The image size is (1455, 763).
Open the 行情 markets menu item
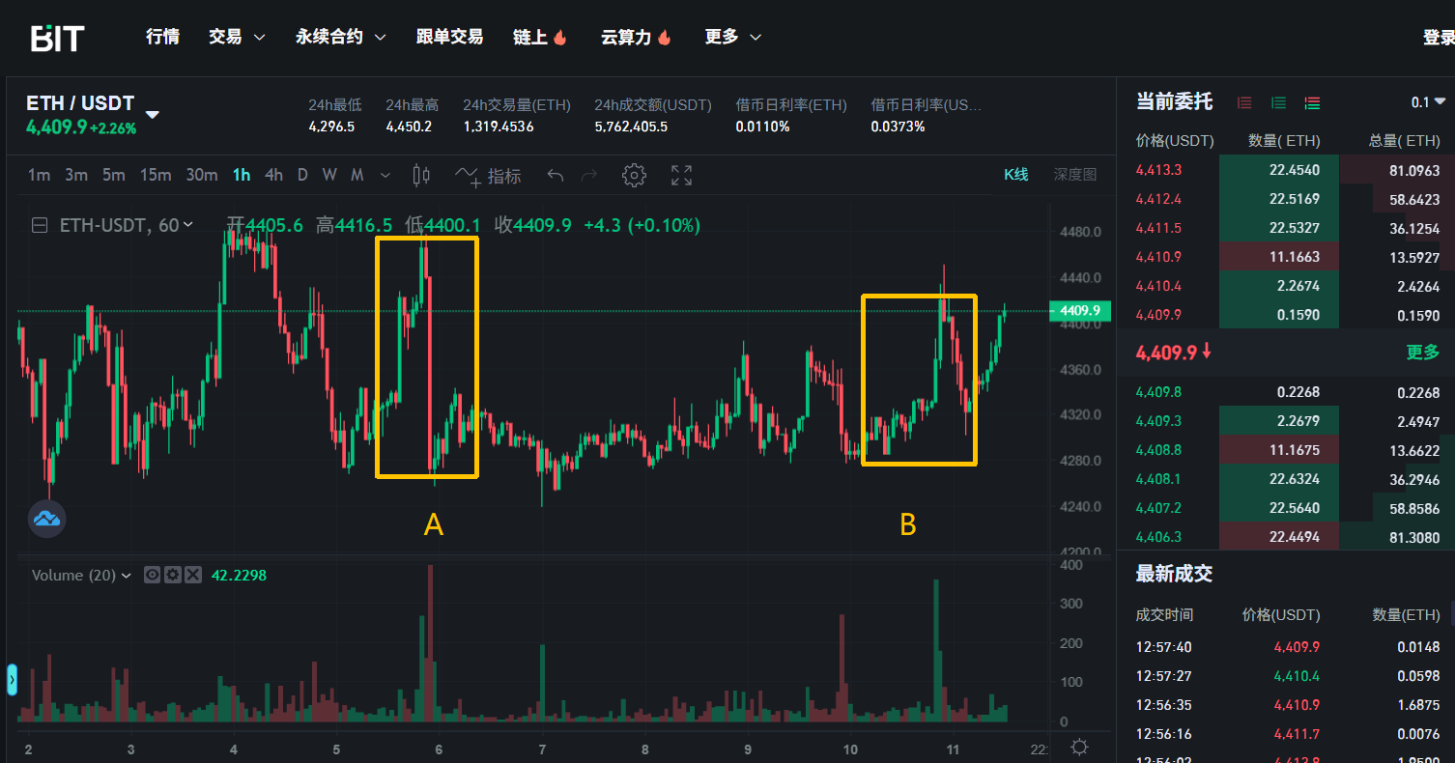[162, 37]
